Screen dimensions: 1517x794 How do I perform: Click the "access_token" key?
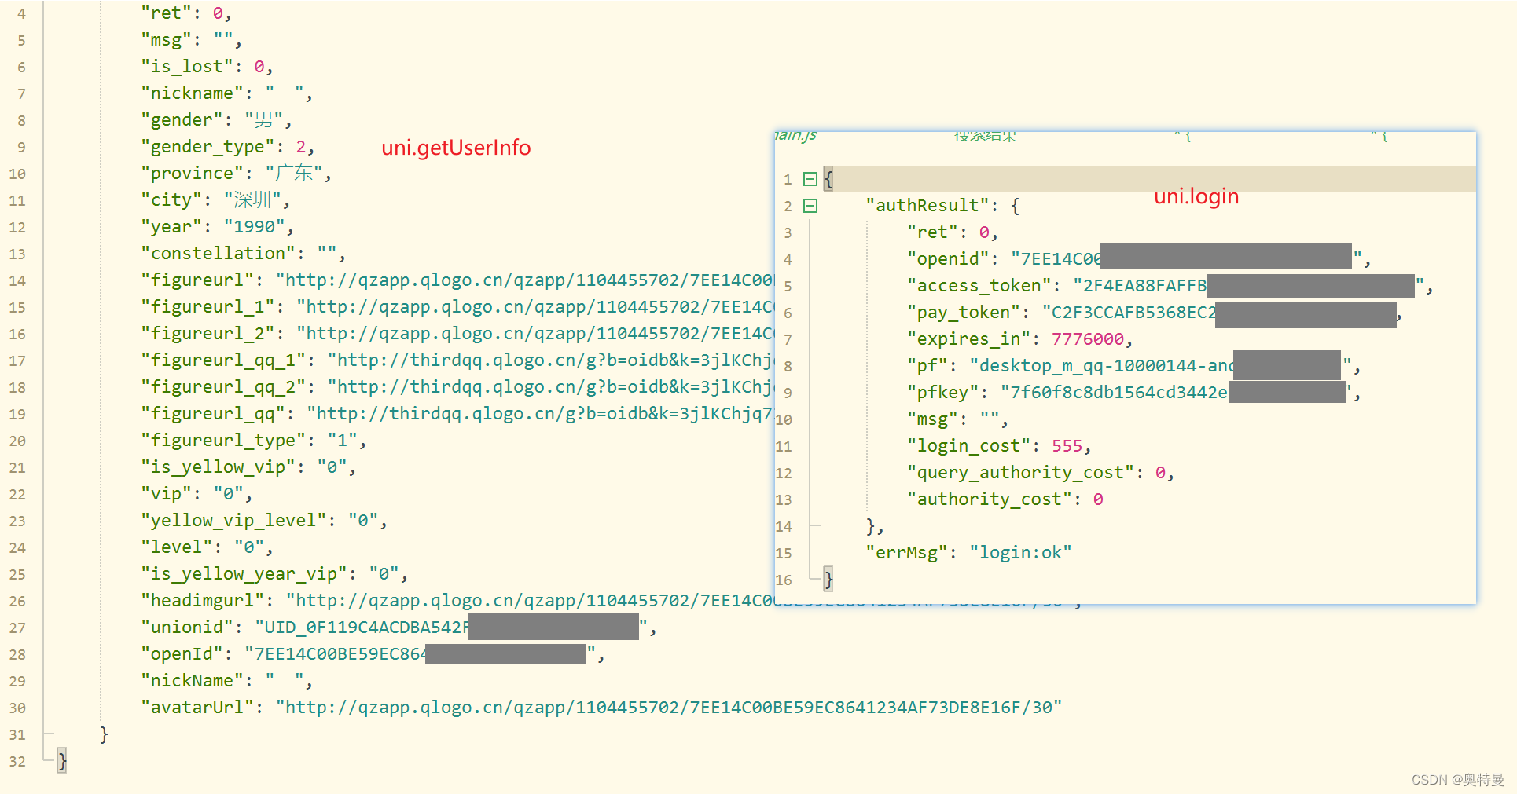pos(979,286)
